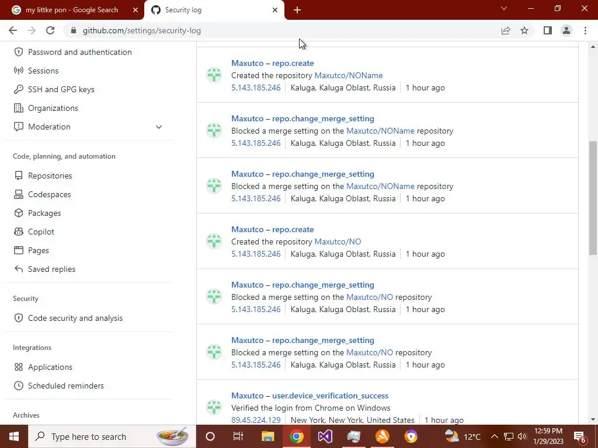Switch to my littke pon Google Search tab
The width and height of the screenshot is (598, 448).
(72, 10)
